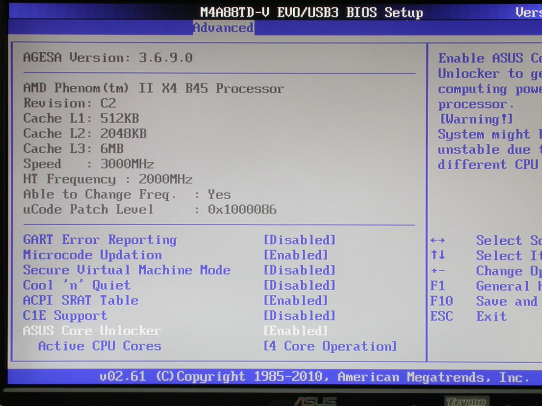
Task: Click the plus-minus change option hint
Action: tap(438, 271)
